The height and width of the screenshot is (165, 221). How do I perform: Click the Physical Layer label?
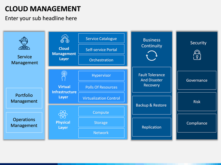pyautogui.click(x=63, y=125)
